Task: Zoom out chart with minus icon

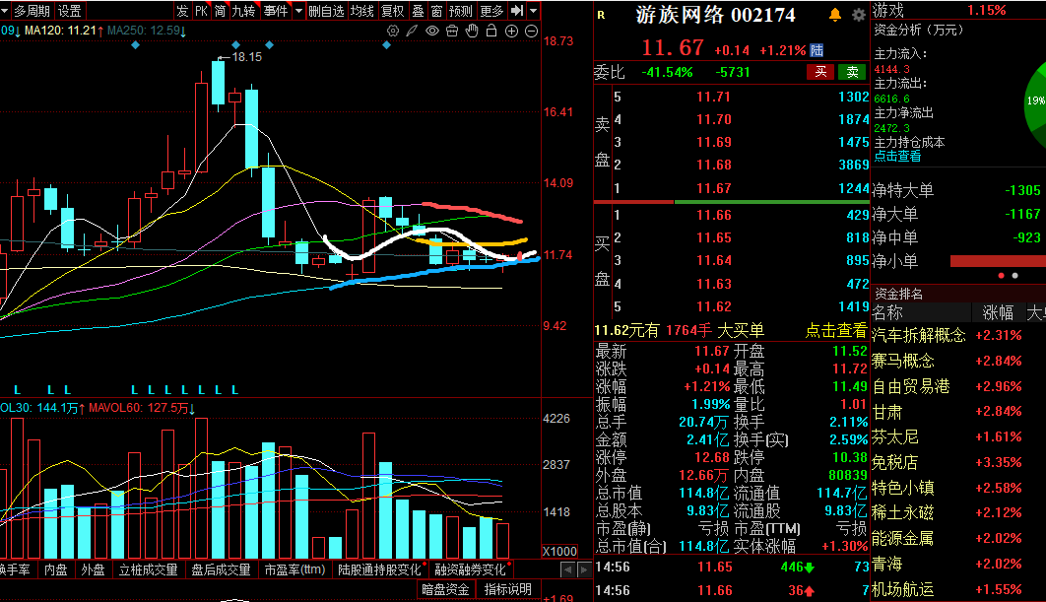Action: pyautogui.click(x=532, y=31)
